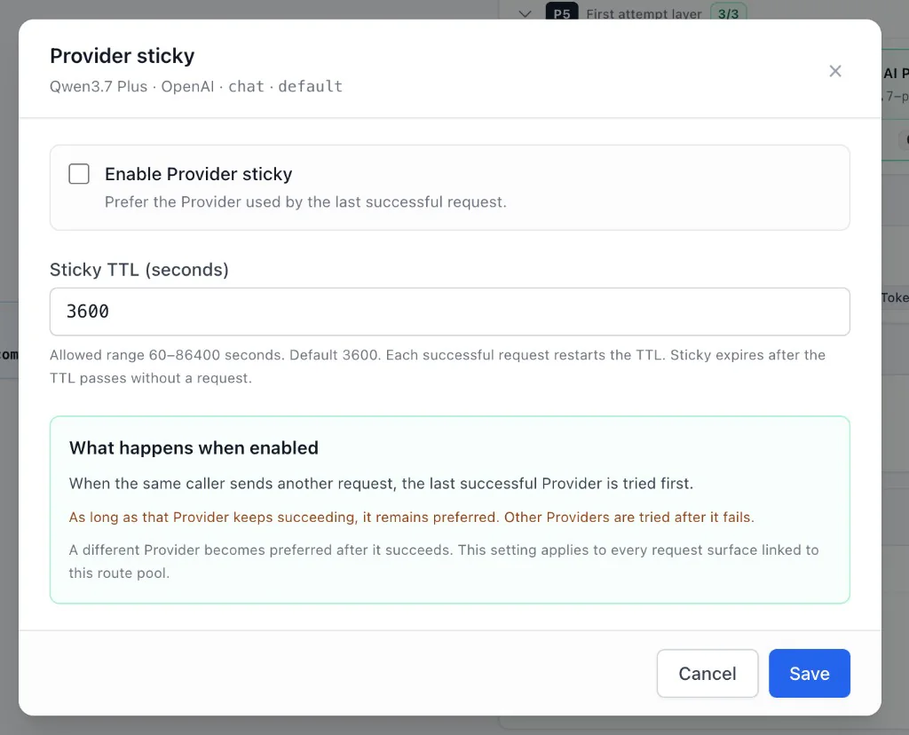Click the What happens when enabled heading
The image size is (909, 735).
click(x=194, y=447)
